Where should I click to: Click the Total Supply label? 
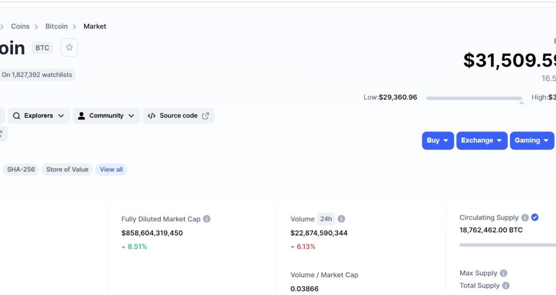(479, 286)
